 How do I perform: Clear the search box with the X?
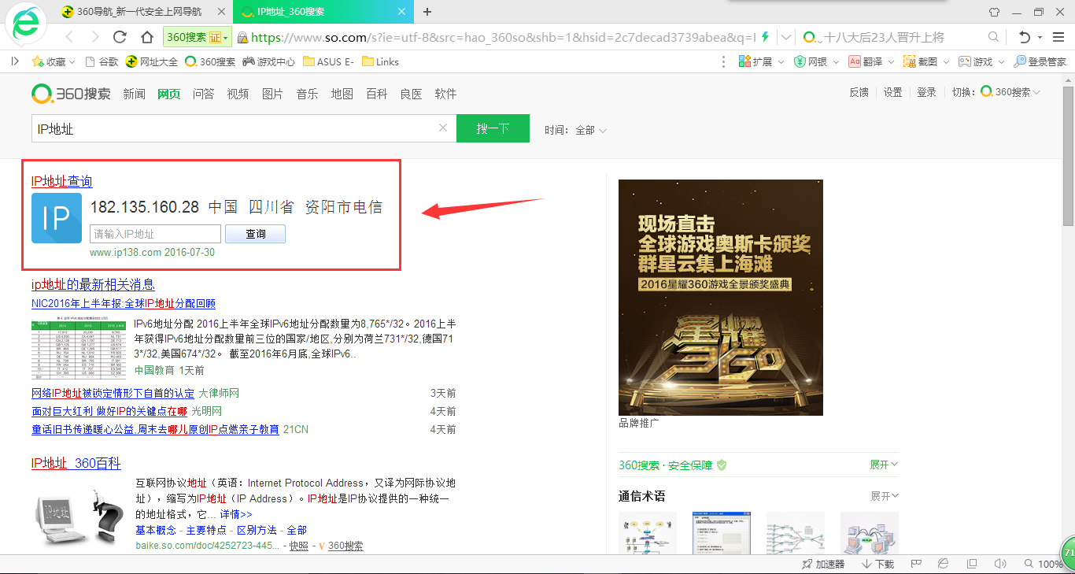pos(443,128)
